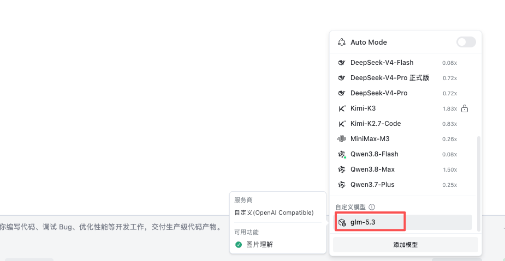
Task: Click the 0.25x rate beside Qwen3.7-Plus
Action: tap(450, 185)
